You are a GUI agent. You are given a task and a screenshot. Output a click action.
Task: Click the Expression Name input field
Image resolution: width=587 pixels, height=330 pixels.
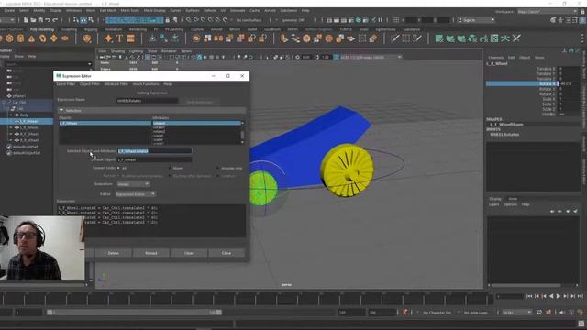tap(147, 101)
